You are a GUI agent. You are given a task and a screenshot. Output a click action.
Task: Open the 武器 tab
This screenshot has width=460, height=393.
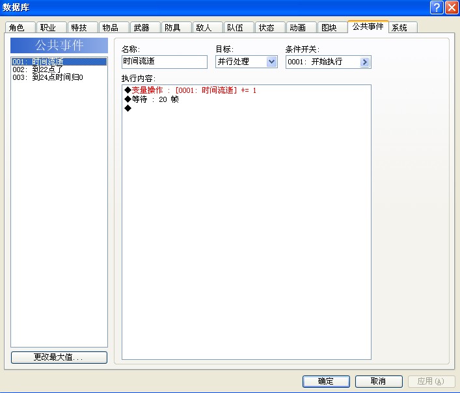145,27
